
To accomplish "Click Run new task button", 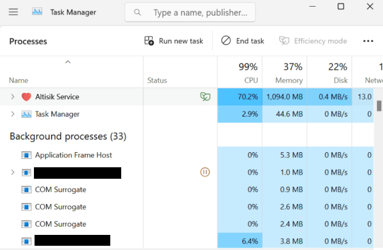I will point(174,41).
